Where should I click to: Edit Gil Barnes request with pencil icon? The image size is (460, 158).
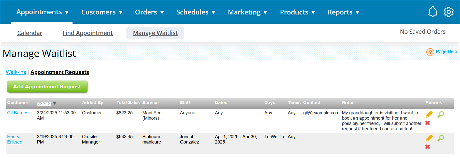[x=429, y=114]
